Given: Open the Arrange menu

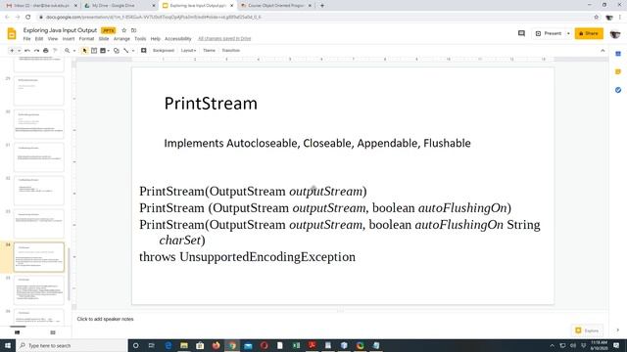Looking at the screenshot, I should coord(121,39).
